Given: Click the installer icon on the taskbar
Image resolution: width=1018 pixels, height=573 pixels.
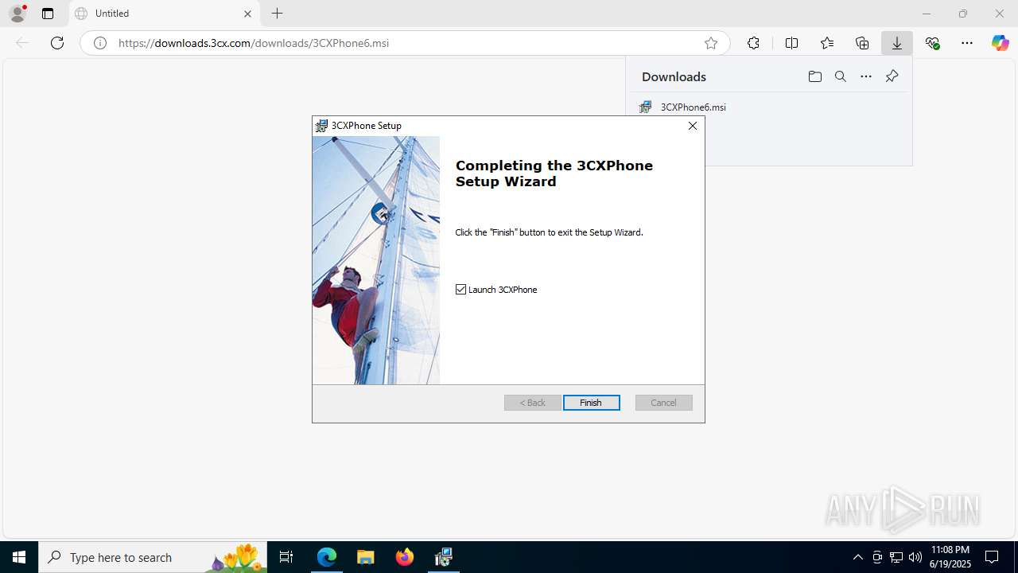Looking at the screenshot, I should click(x=444, y=557).
